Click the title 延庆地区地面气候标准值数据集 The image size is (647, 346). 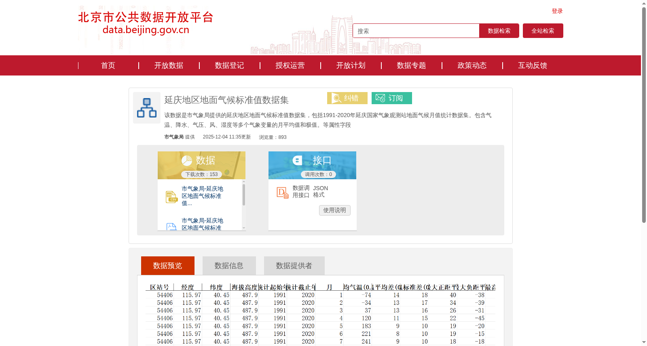point(226,100)
